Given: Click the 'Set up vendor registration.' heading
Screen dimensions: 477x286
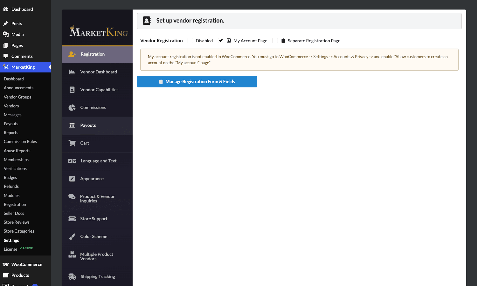Looking at the screenshot, I should click(190, 21).
